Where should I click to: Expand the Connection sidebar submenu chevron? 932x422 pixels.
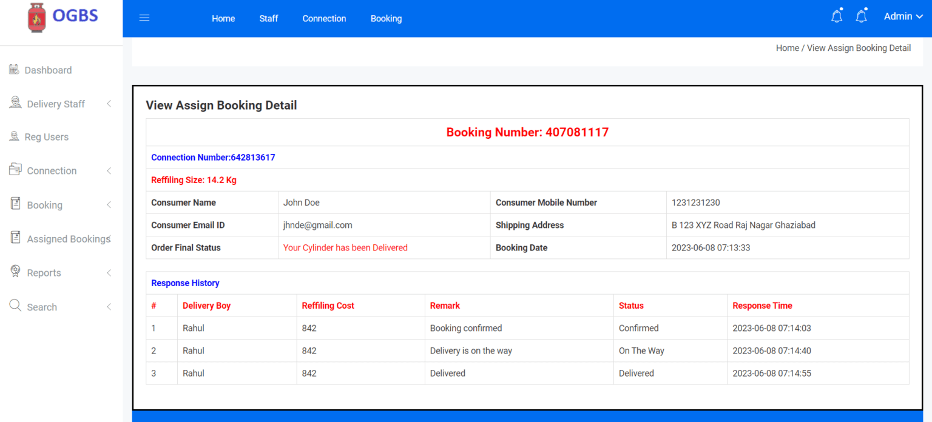click(109, 171)
